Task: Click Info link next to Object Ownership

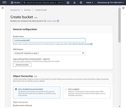Action: tap(36, 76)
